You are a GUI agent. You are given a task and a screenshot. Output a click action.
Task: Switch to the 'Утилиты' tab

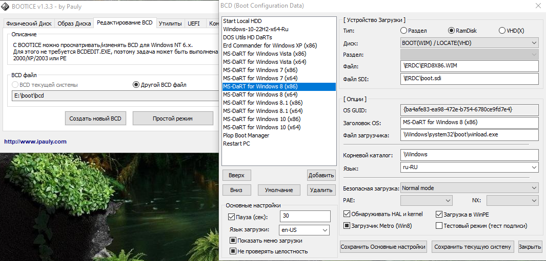click(170, 23)
